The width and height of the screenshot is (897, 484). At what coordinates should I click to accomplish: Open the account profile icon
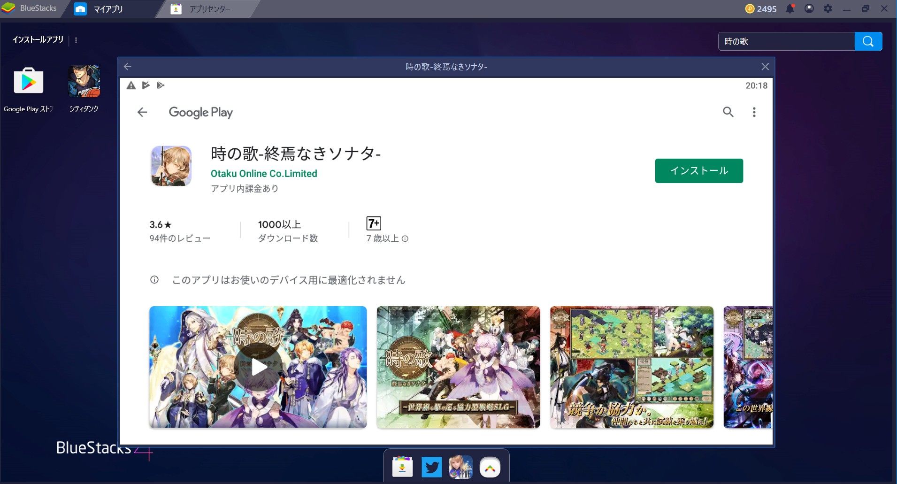click(809, 8)
